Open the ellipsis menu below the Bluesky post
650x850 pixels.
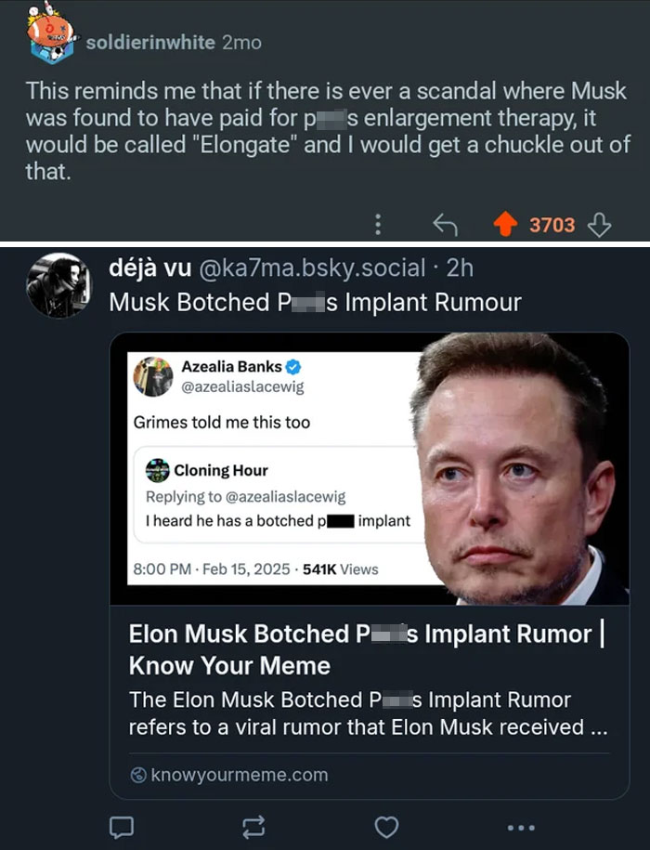point(521,827)
